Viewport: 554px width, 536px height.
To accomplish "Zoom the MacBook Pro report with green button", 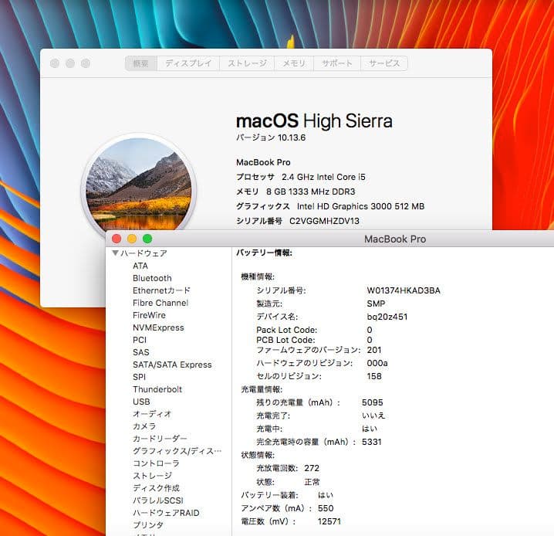I will click(147, 239).
